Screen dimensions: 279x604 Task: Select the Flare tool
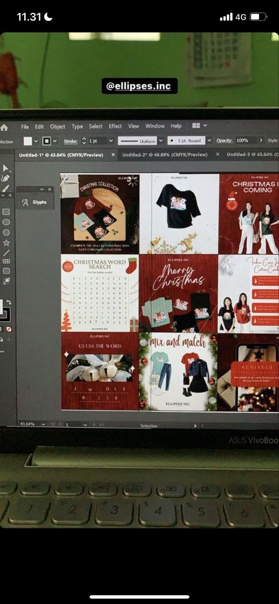[x=6, y=281]
